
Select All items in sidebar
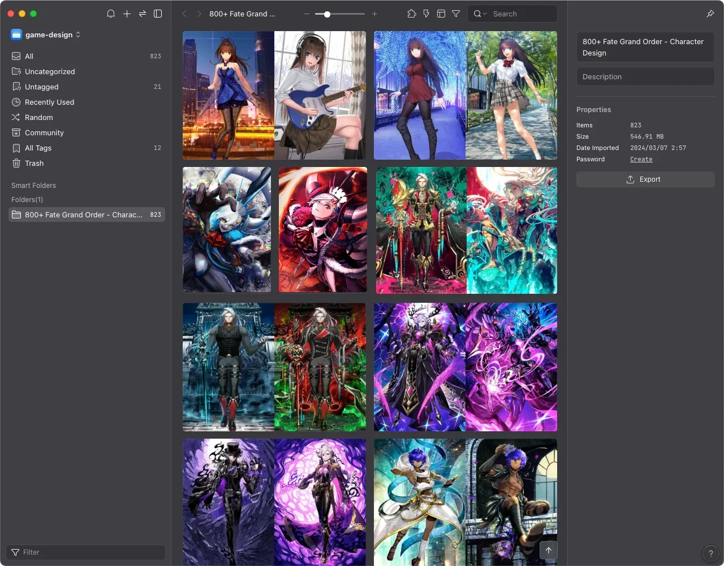pyautogui.click(x=87, y=56)
